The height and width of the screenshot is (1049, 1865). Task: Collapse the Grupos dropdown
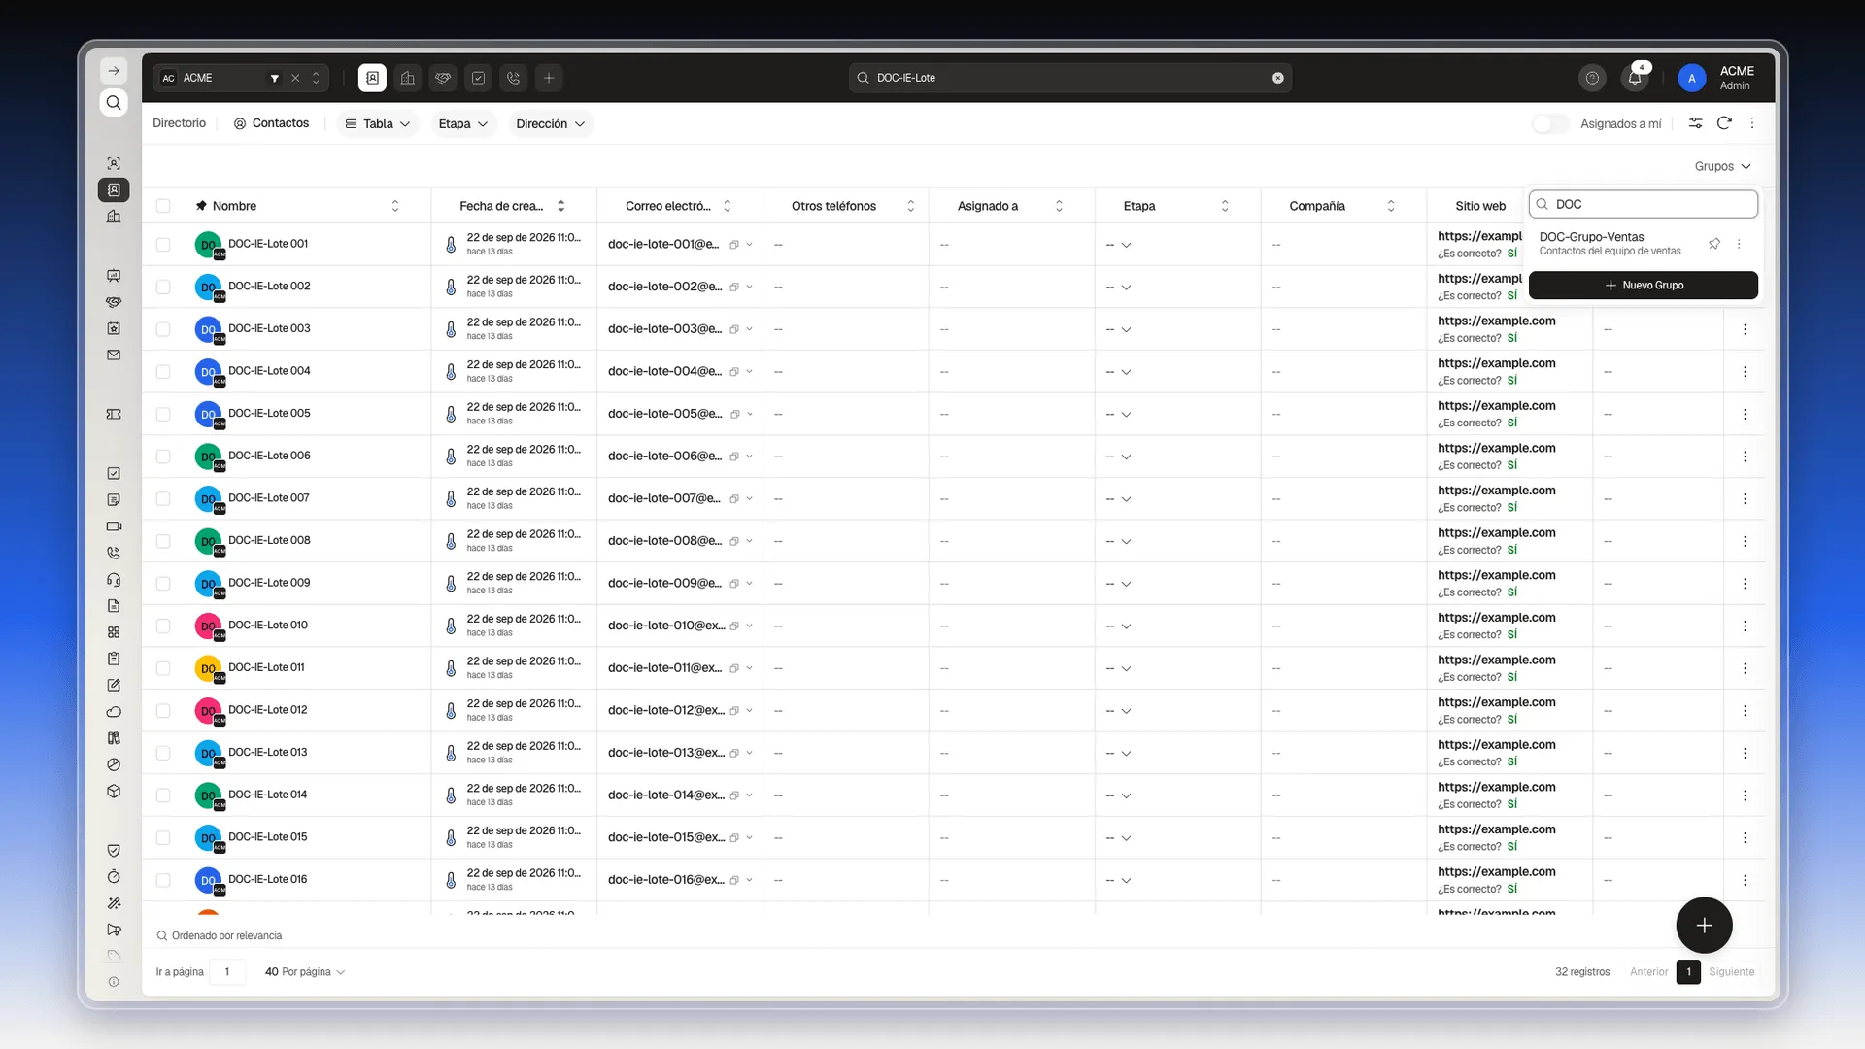click(x=1722, y=166)
